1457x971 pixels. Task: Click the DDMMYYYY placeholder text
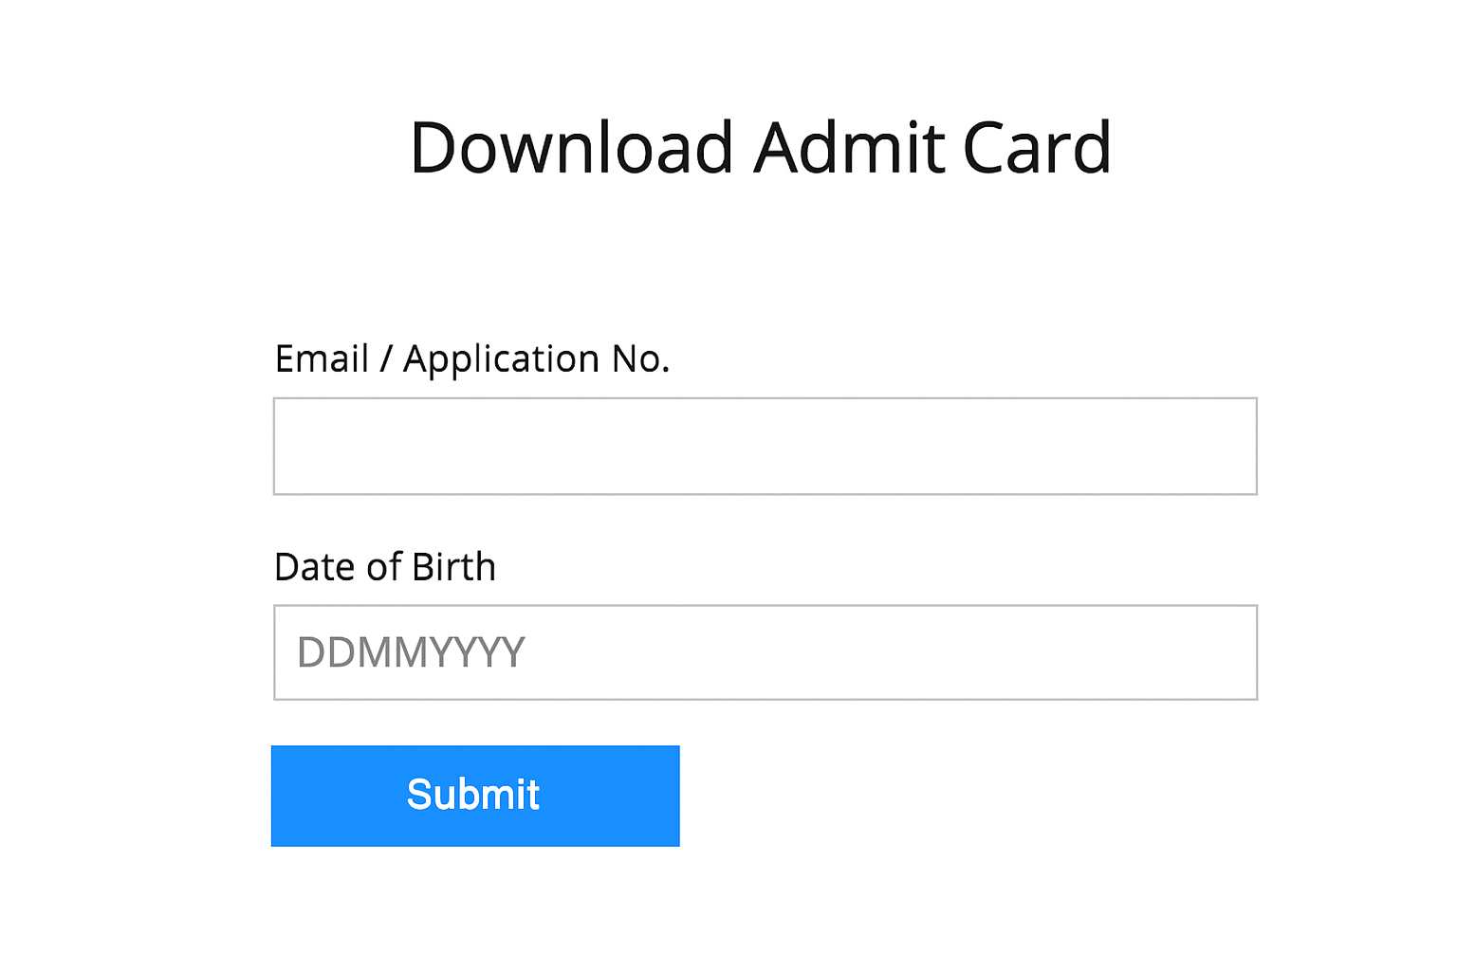point(411,652)
